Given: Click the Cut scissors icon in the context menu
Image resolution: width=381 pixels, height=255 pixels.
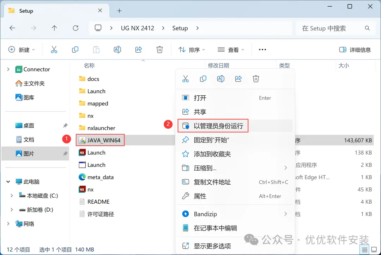Looking at the screenshot, I should [x=186, y=79].
